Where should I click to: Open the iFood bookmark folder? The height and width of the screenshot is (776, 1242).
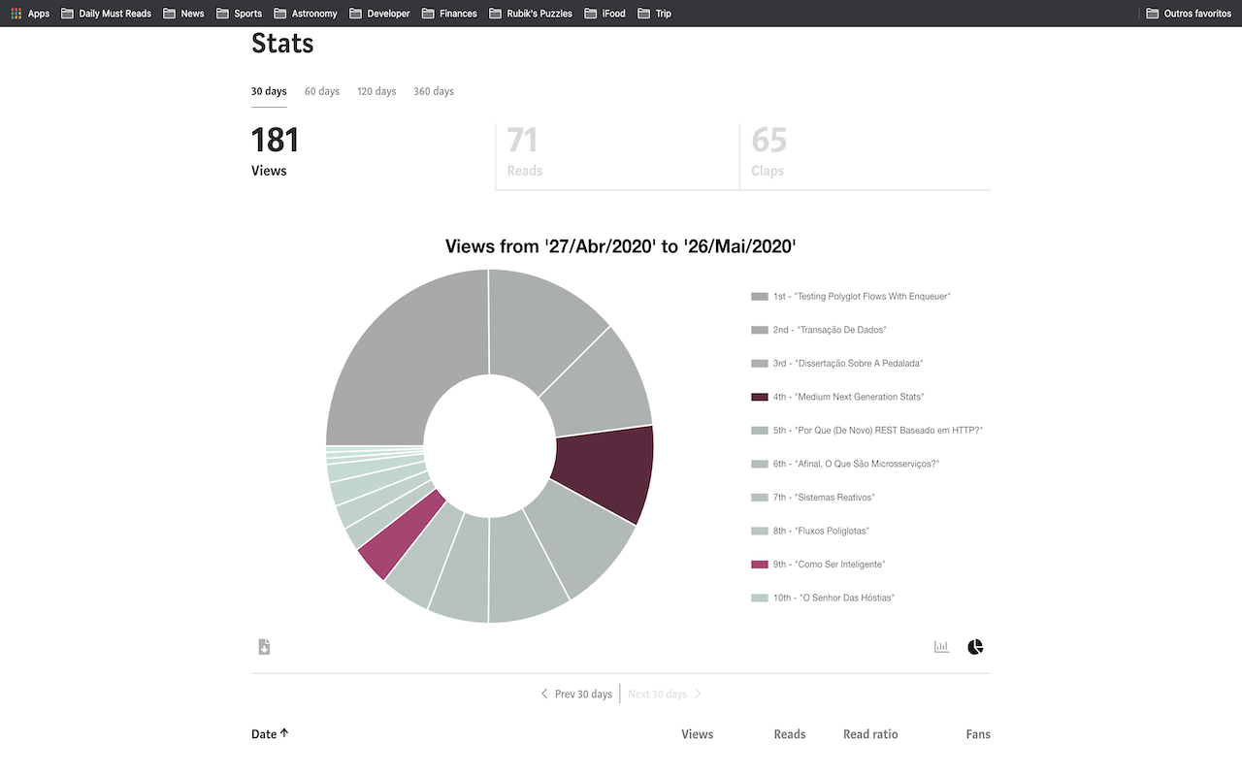tap(605, 14)
